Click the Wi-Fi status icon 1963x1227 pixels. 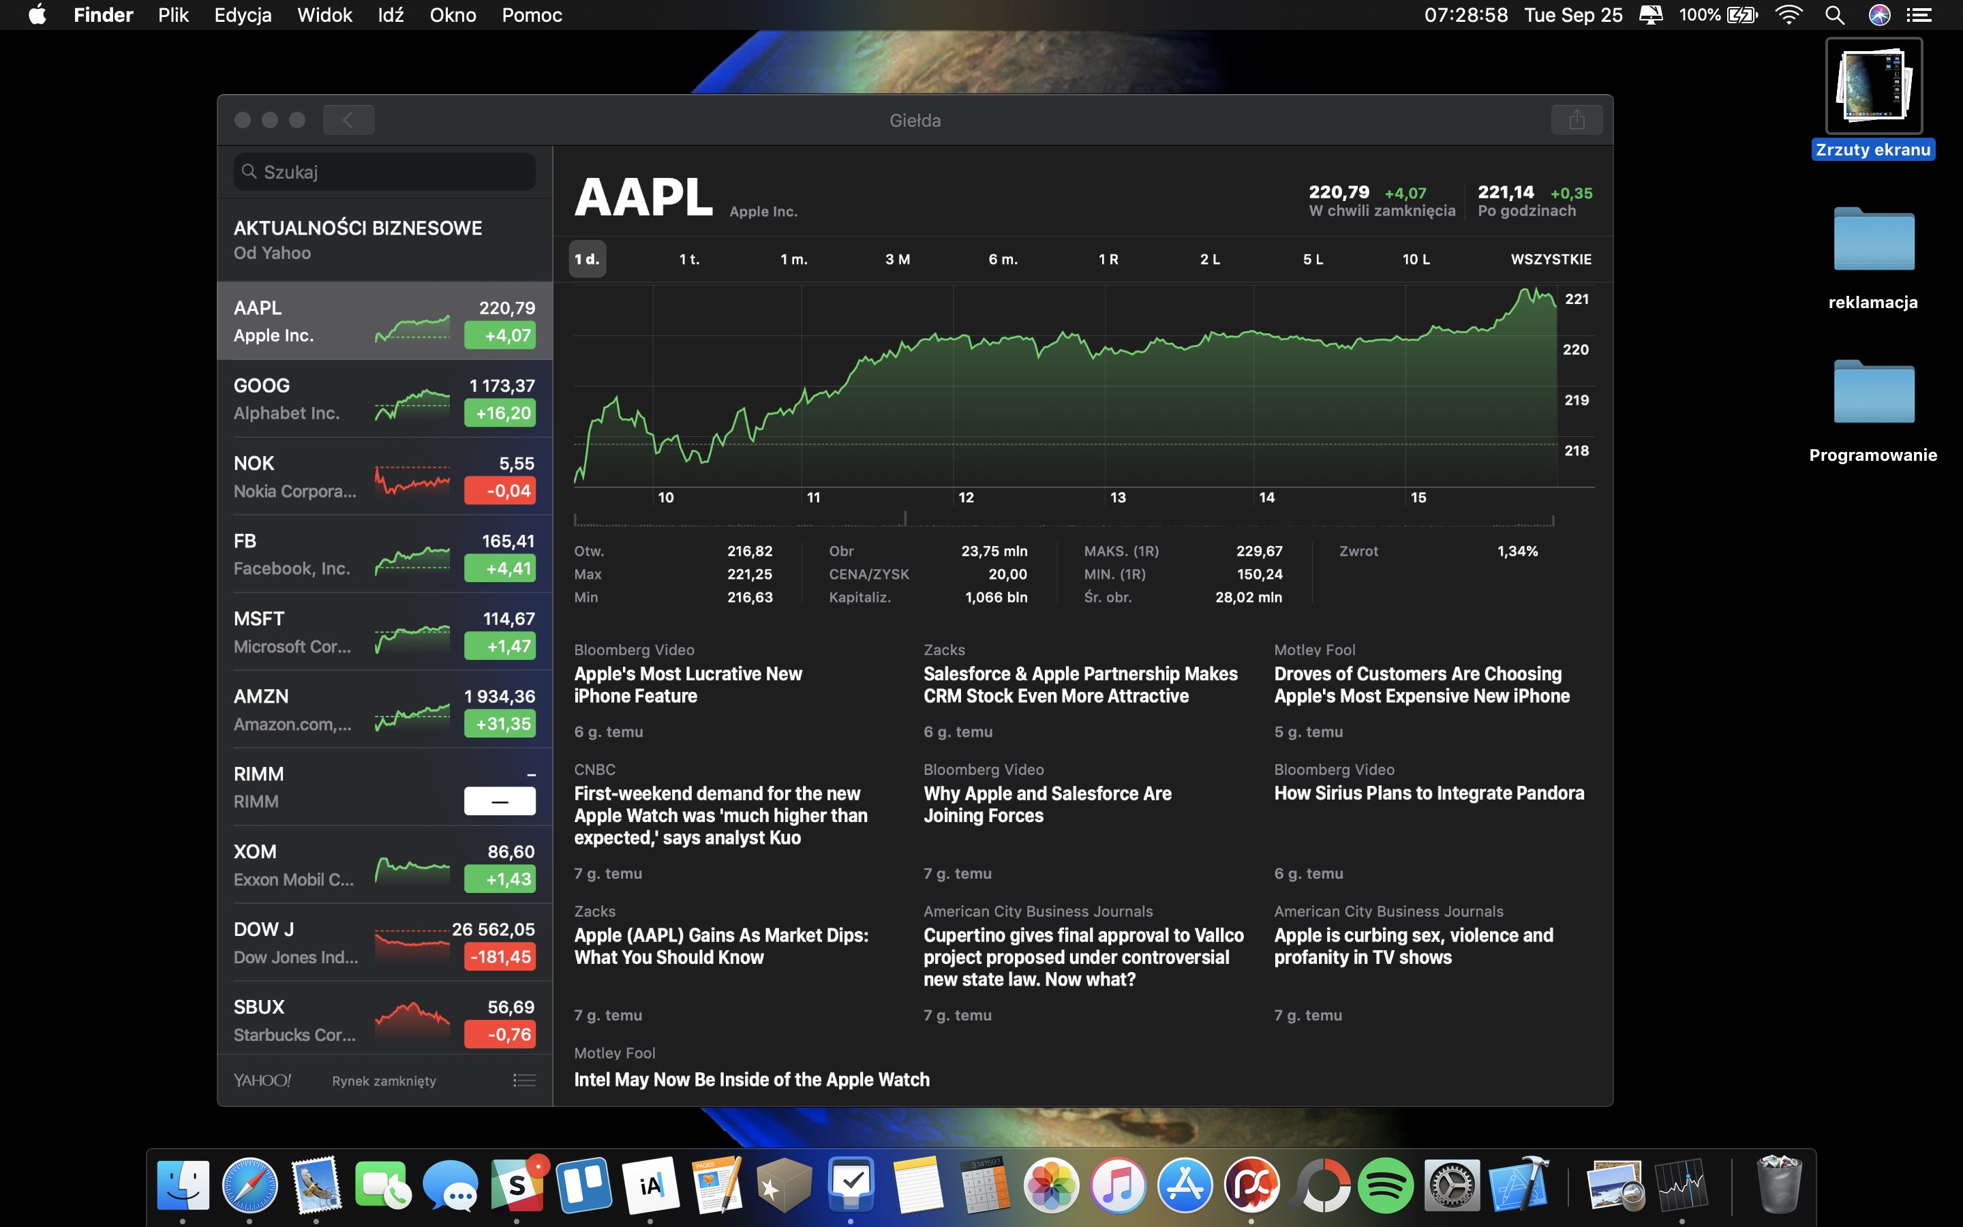[1789, 14]
